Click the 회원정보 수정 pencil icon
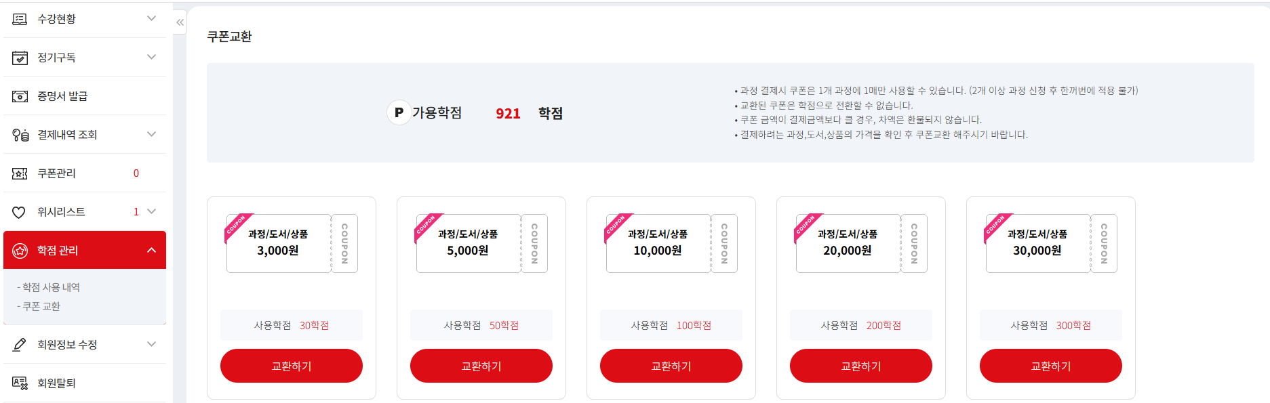 [x=20, y=345]
